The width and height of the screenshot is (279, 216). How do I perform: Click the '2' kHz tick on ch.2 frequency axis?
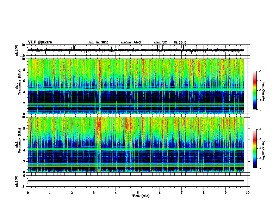click(x=24, y=161)
